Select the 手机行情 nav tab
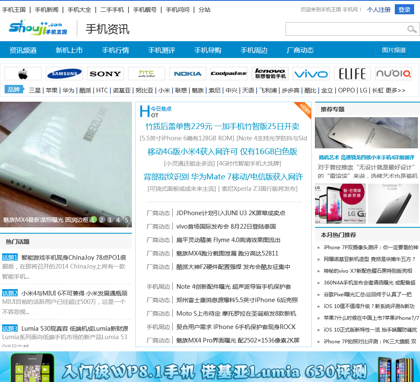The height and width of the screenshot is (382, 420). [115, 50]
